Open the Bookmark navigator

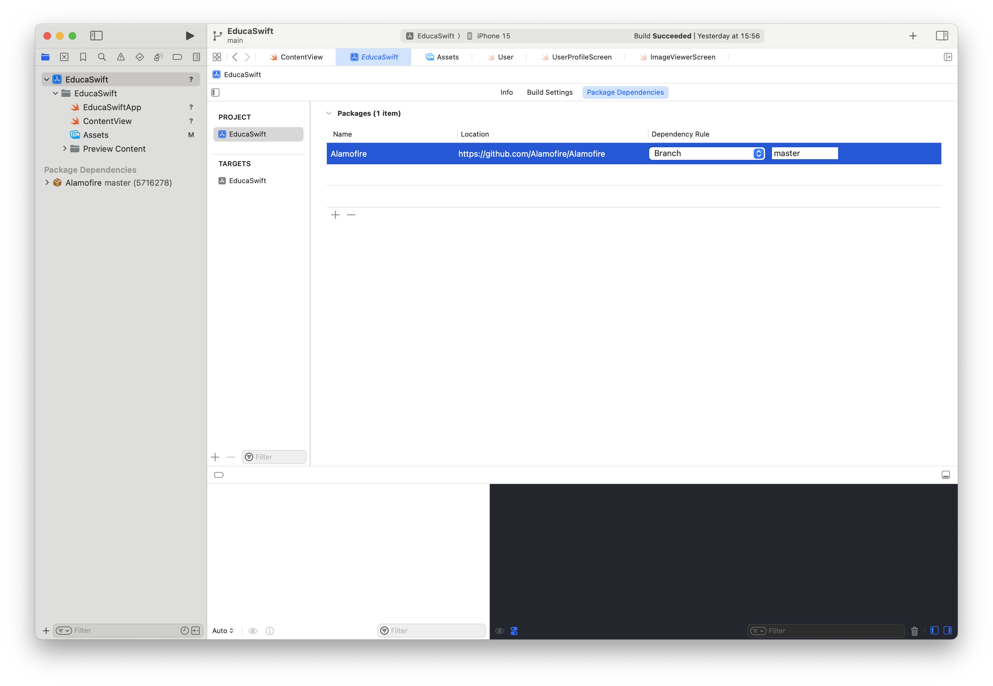pyautogui.click(x=83, y=57)
